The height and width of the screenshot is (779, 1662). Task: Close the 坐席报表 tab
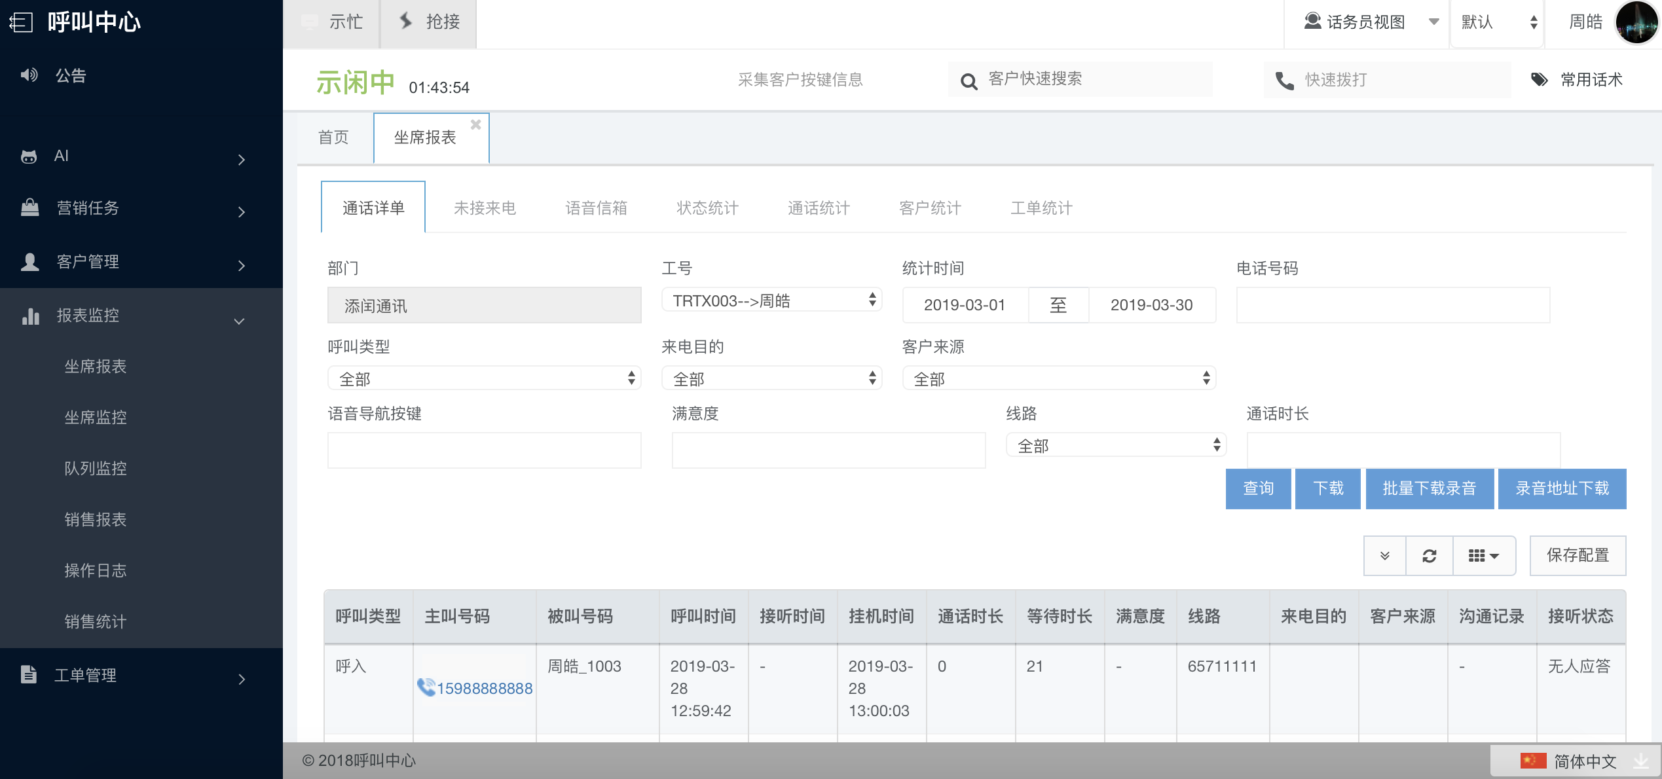tap(476, 124)
